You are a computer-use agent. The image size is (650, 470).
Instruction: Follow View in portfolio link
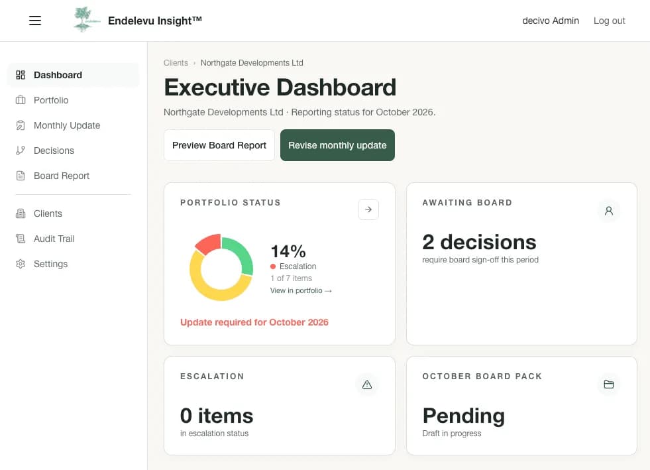(x=301, y=290)
